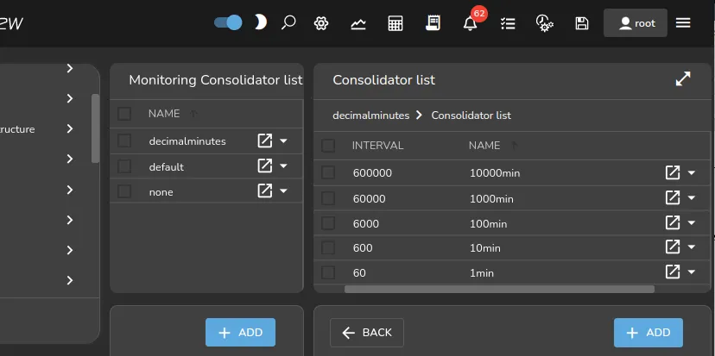Open 100min consolidator edit icon
715x356 pixels.
click(x=672, y=222)
